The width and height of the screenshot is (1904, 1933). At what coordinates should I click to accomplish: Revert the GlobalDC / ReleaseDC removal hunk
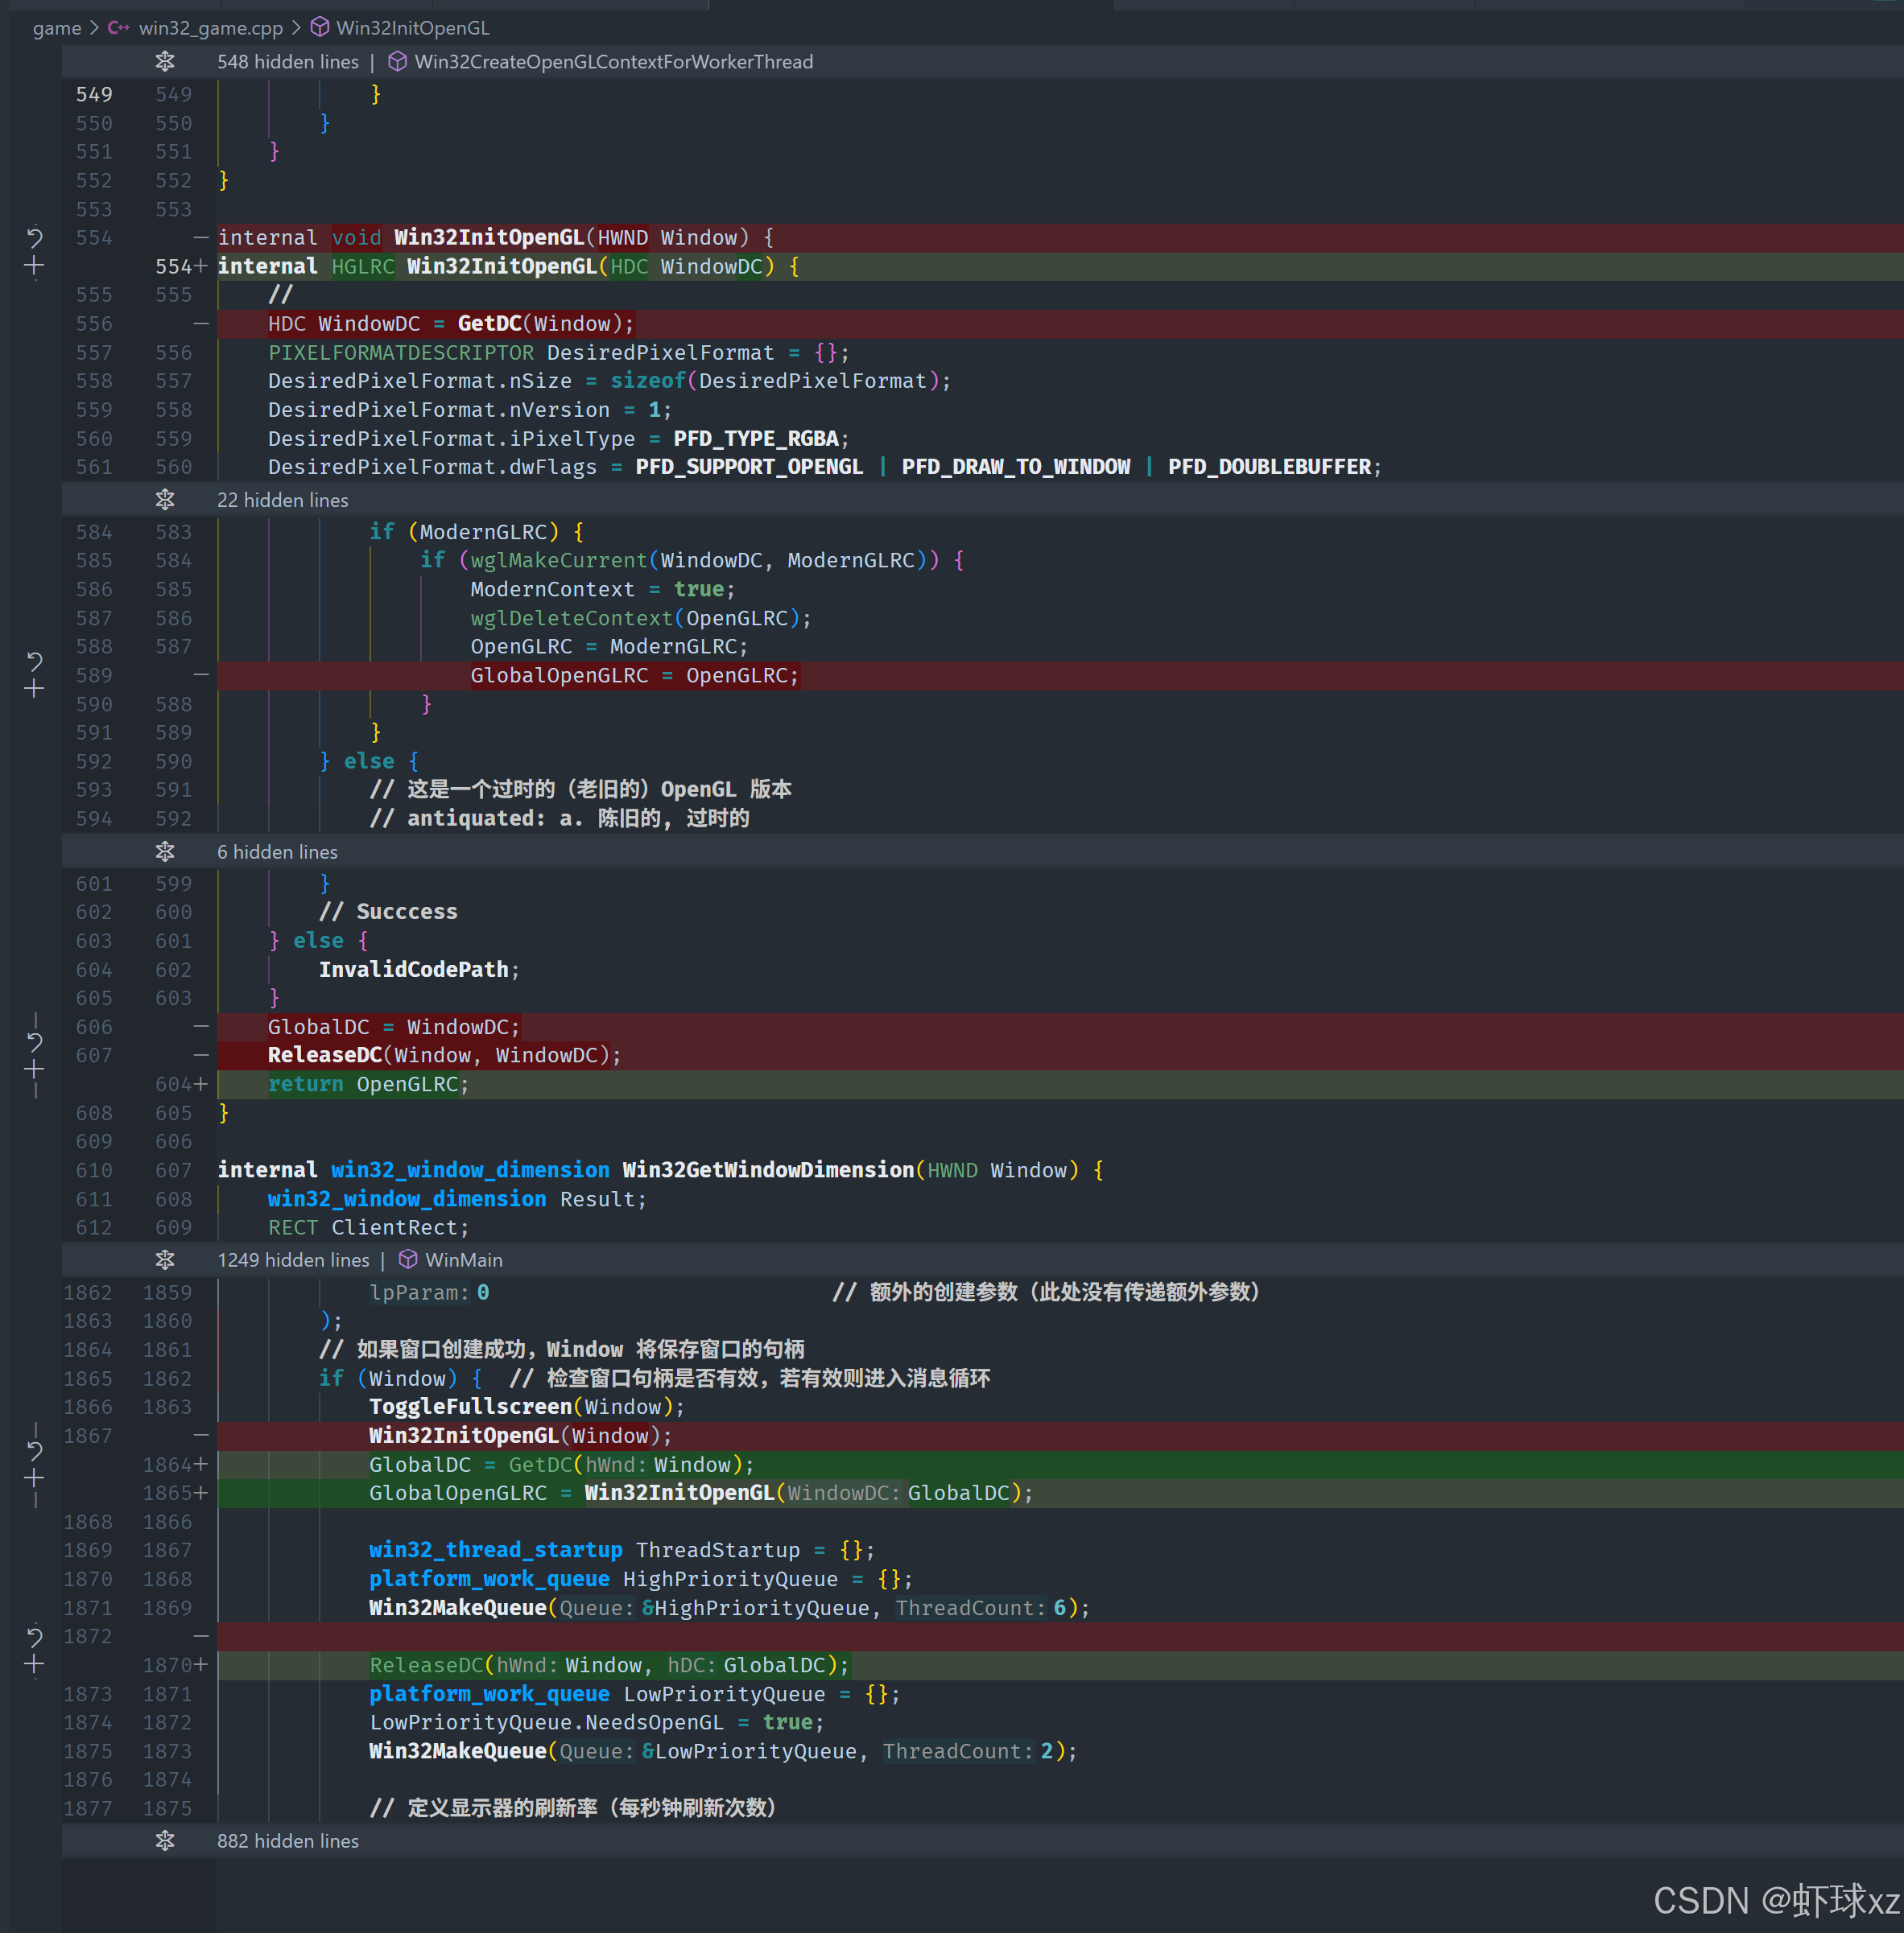tap(34, 1041)
